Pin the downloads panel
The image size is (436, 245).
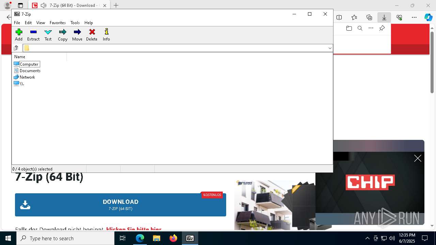[382, 28]
